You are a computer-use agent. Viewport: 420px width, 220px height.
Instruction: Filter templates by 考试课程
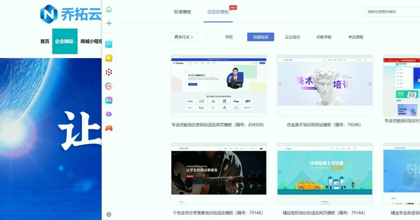(x=355, y=37)
